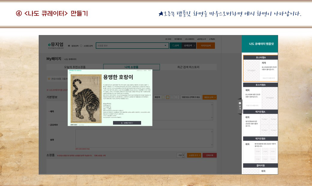Click the e뮤지엄 logo
Viewport: 312px width, 186px height.
pos(56,45)
